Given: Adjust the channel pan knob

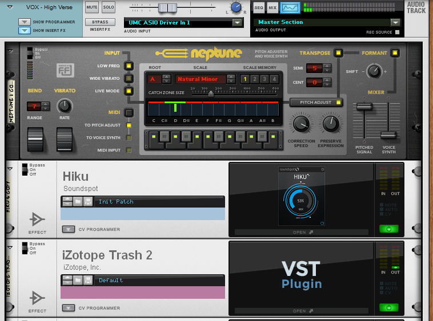Looking at the screenshot, I should (x=236, y=8).
